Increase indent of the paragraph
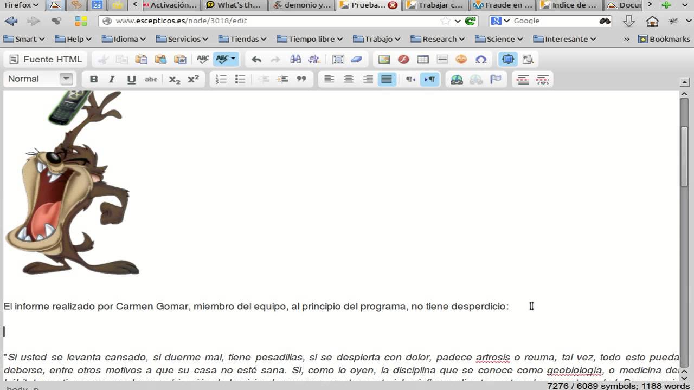 [282, 79]
